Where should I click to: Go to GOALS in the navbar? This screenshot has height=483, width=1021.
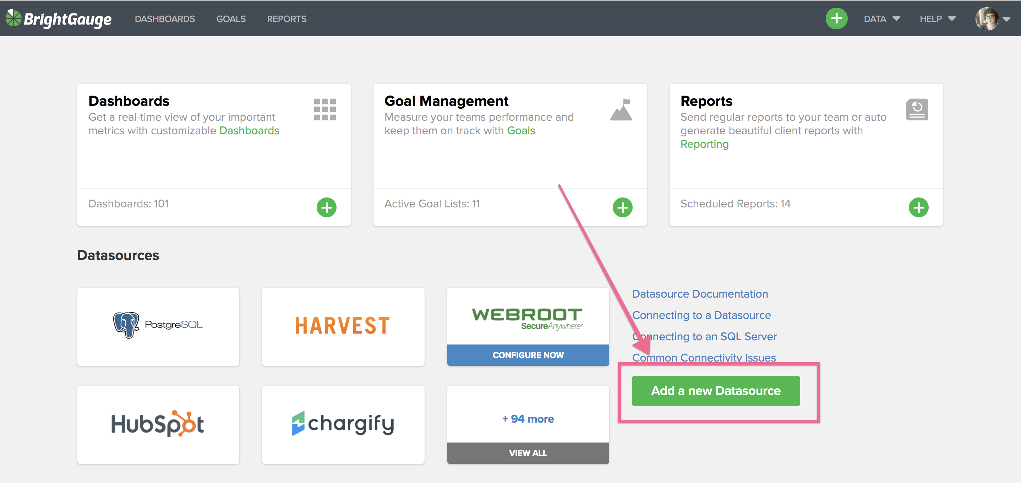(x=231, y=18)
